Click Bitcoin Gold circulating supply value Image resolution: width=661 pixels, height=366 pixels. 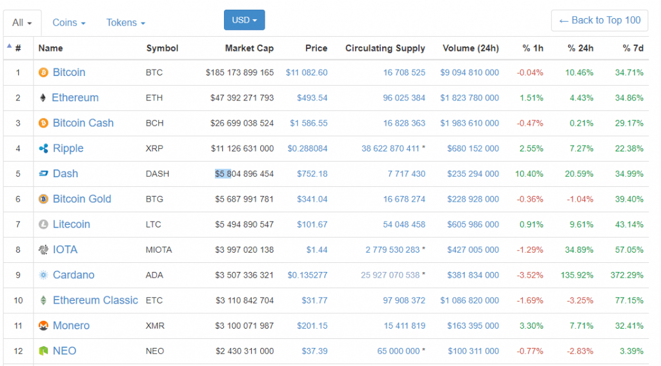(404, 199)
